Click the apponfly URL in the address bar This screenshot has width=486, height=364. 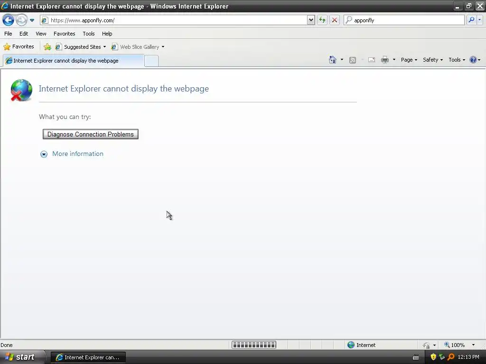83,20
